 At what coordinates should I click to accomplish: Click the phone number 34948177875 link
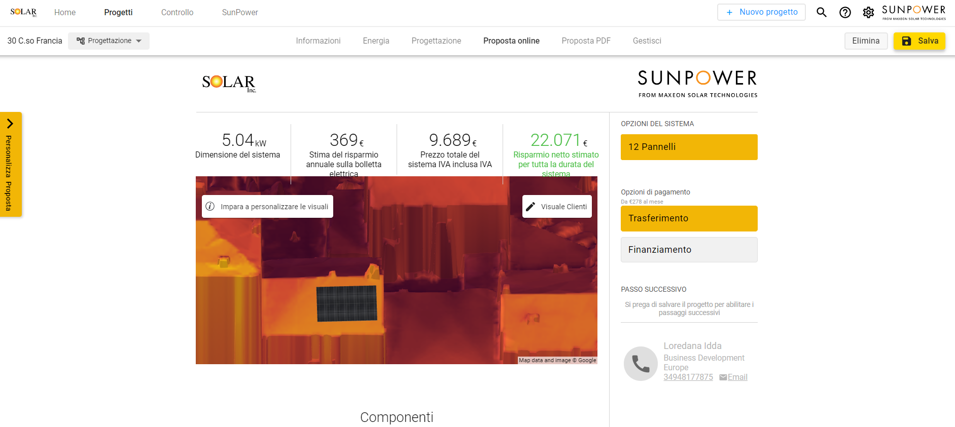[688, 377]
